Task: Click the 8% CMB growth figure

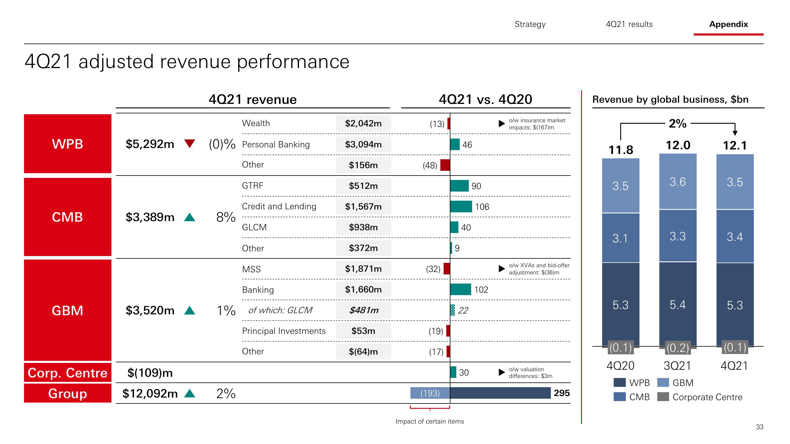Action: (226, 217)
